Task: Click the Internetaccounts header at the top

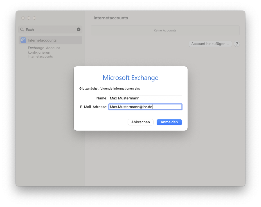Action: tap(111, 18)
